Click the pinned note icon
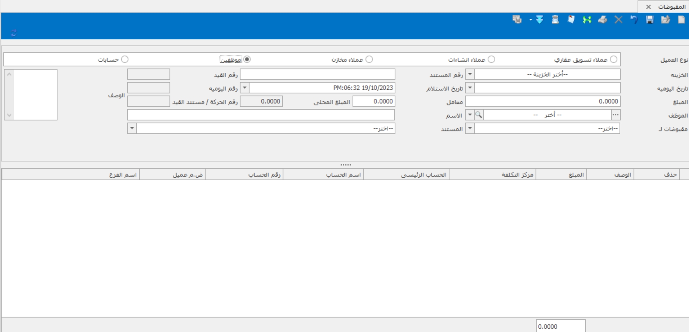The height and width of the screenshot is (332, 689). click(571, 20)
